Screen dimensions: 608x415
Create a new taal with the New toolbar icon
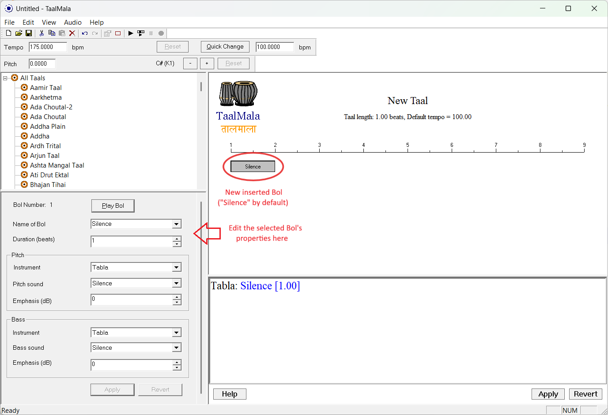coord(8,33)
